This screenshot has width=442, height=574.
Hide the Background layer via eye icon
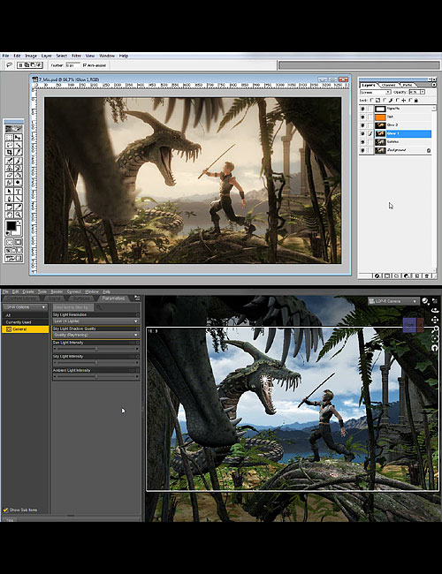coord(362,150)
